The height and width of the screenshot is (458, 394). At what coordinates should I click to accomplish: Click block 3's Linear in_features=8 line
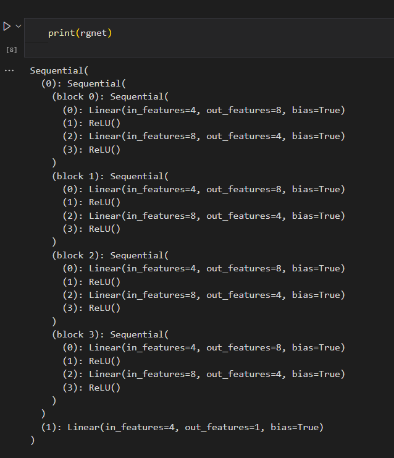tap(204, 374)
